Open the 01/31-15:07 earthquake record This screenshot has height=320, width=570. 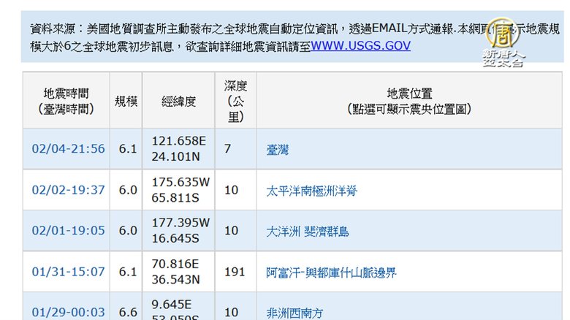[x=68, y=272]
